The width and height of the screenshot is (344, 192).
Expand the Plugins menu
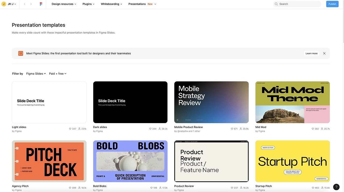coord(88,4)
